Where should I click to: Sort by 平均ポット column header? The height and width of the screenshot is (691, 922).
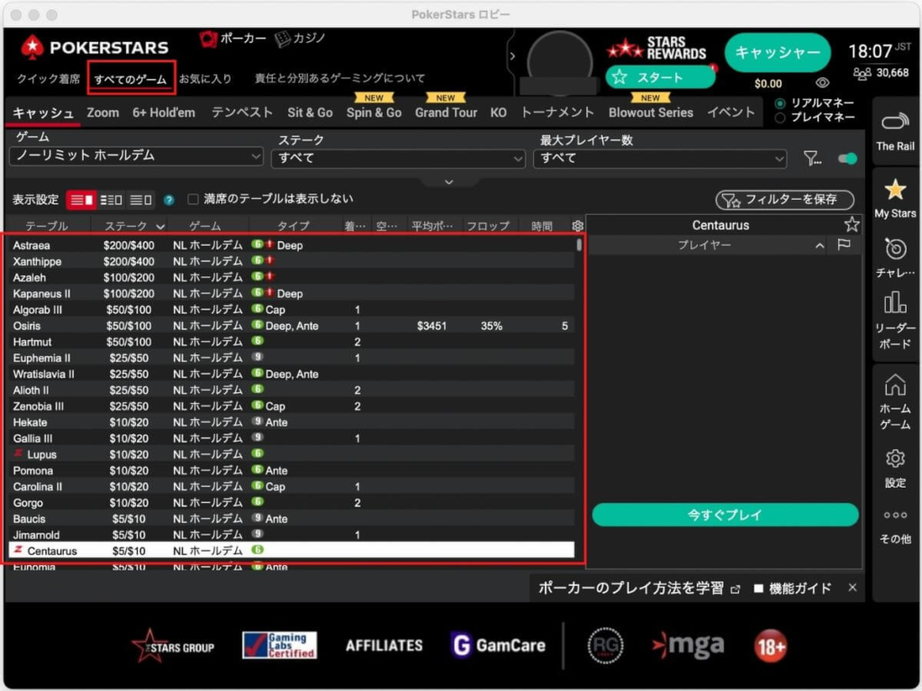pyautogui.click(x=431, y=226)
